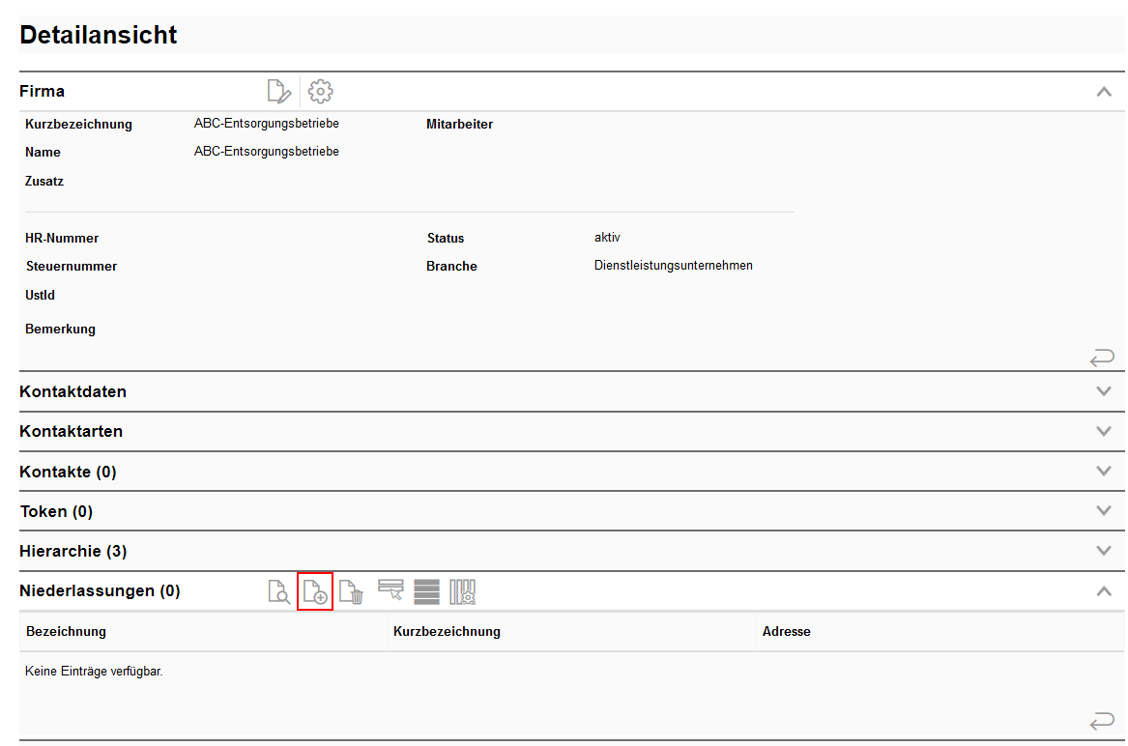Add a new Niederlassung with the plus document icon
Screen dimensions: 1128x746
point(315,591)
